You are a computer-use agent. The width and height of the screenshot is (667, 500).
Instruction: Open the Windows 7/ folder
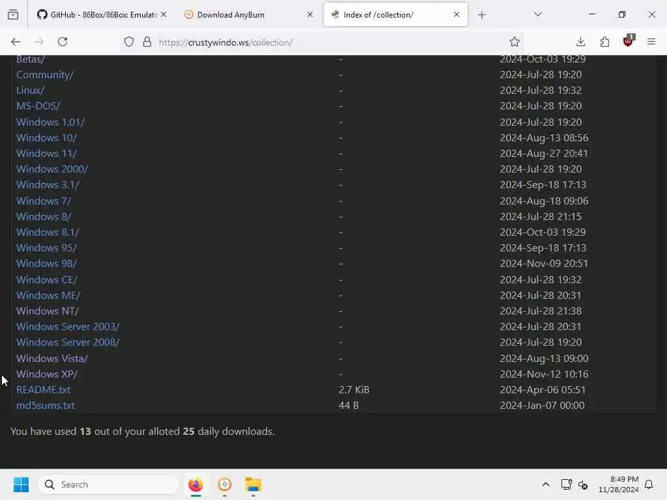(x=44, y=201)
